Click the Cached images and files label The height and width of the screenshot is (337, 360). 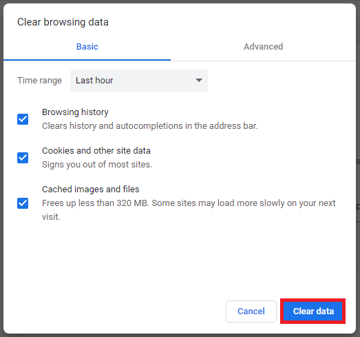[91, 190]
